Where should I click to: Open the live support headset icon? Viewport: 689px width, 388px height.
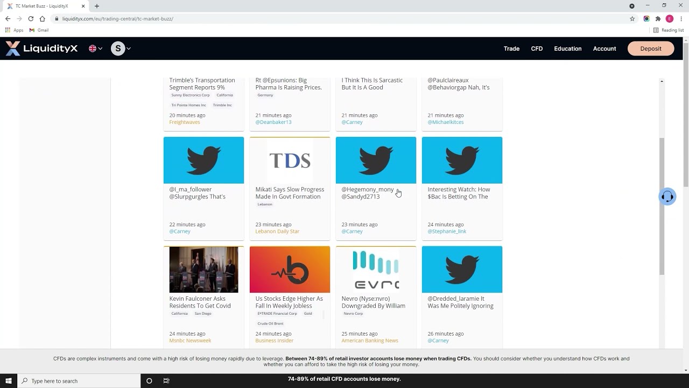(667, 197)
